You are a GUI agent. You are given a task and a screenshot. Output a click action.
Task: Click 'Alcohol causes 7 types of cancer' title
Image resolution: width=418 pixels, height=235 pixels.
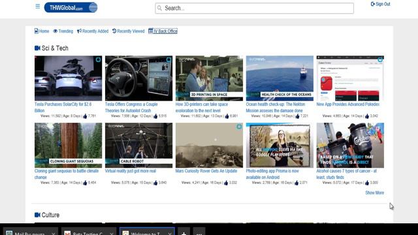tap(347, 174)
